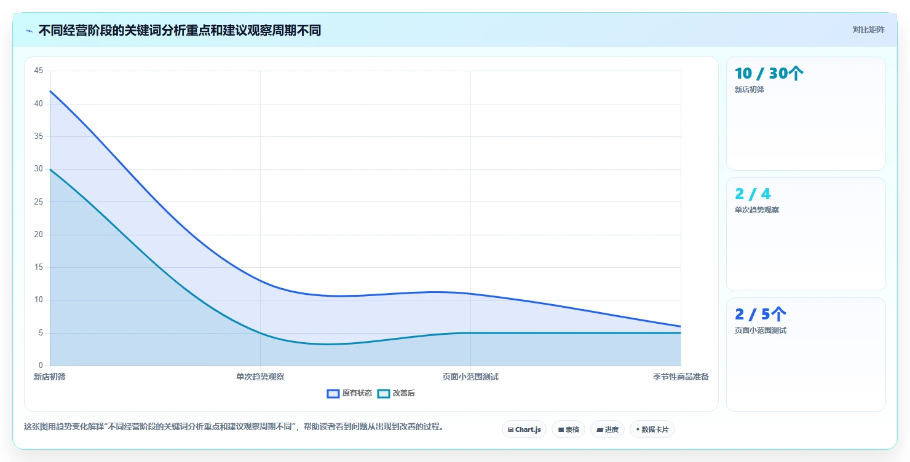Click the 表格 chip icon
Screen dimensions: 910x462
561,429
